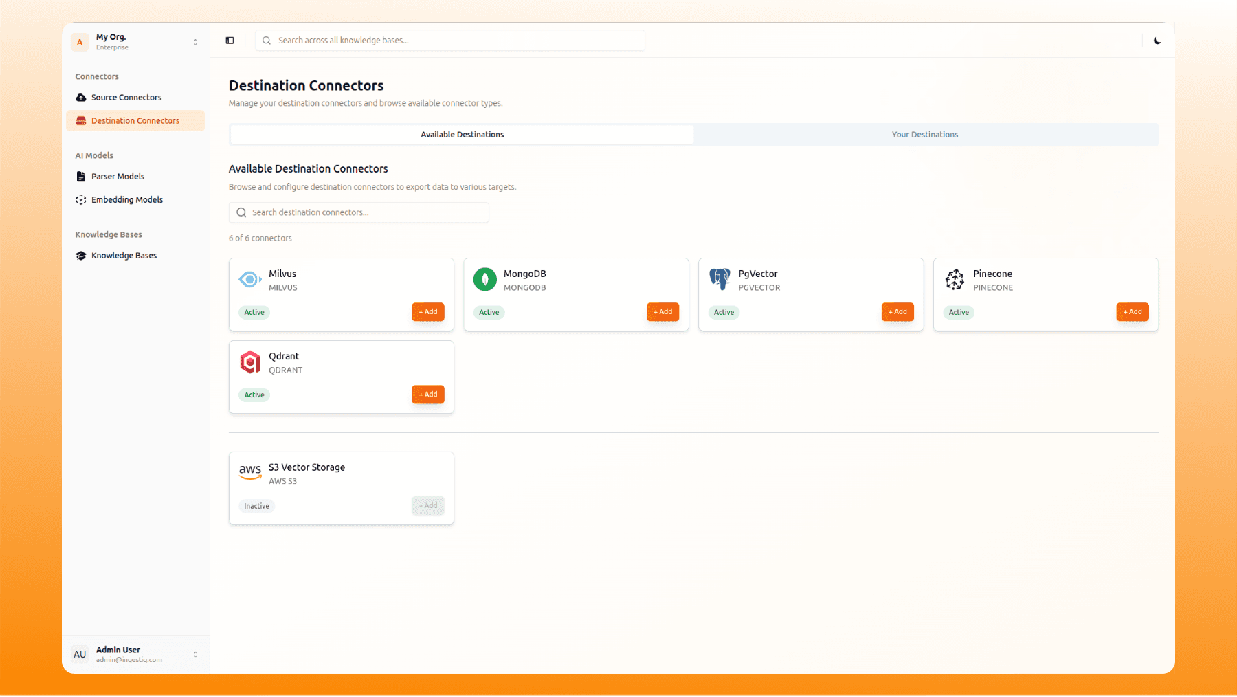
Task: Click the Milvus connector logo icon
Action: click(249, 280)
